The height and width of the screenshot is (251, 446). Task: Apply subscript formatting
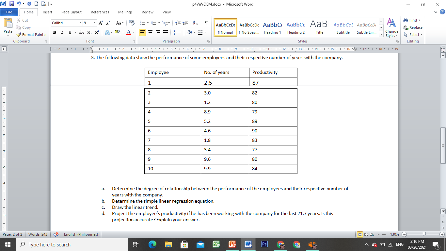point(89,32)
